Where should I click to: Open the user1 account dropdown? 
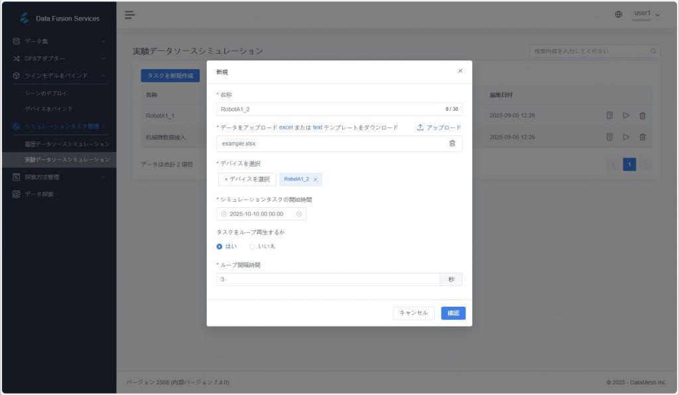tap(647, 15)
